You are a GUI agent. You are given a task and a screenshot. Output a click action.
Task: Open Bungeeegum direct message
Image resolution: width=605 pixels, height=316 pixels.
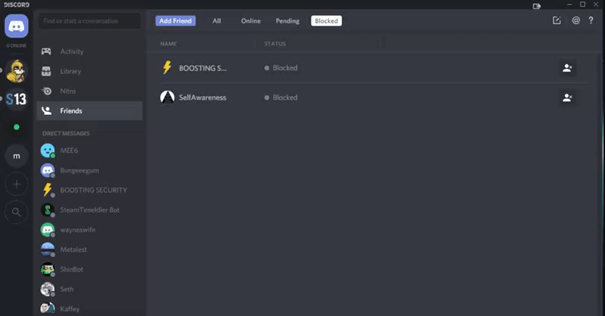pos(89,170)
